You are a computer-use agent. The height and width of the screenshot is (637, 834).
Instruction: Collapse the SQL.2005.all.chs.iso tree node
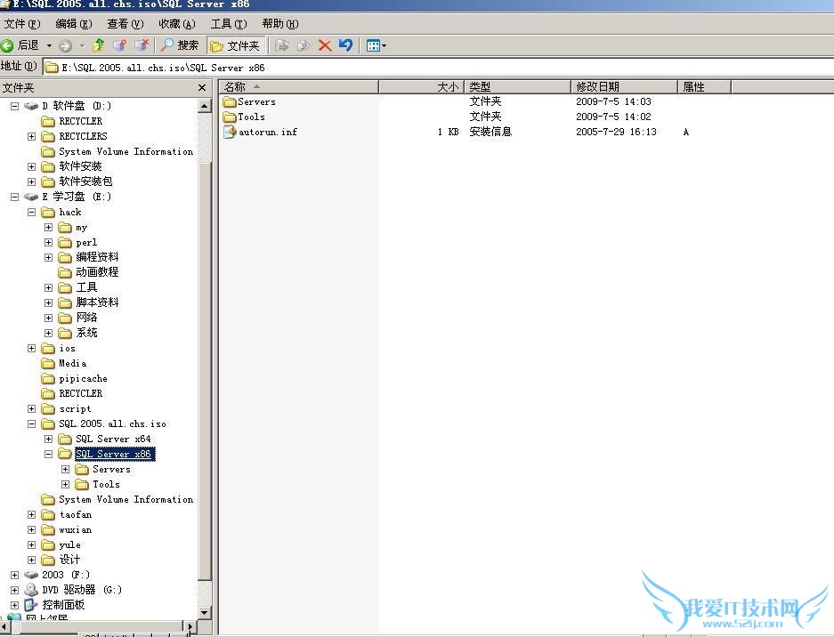click(32, 423)
